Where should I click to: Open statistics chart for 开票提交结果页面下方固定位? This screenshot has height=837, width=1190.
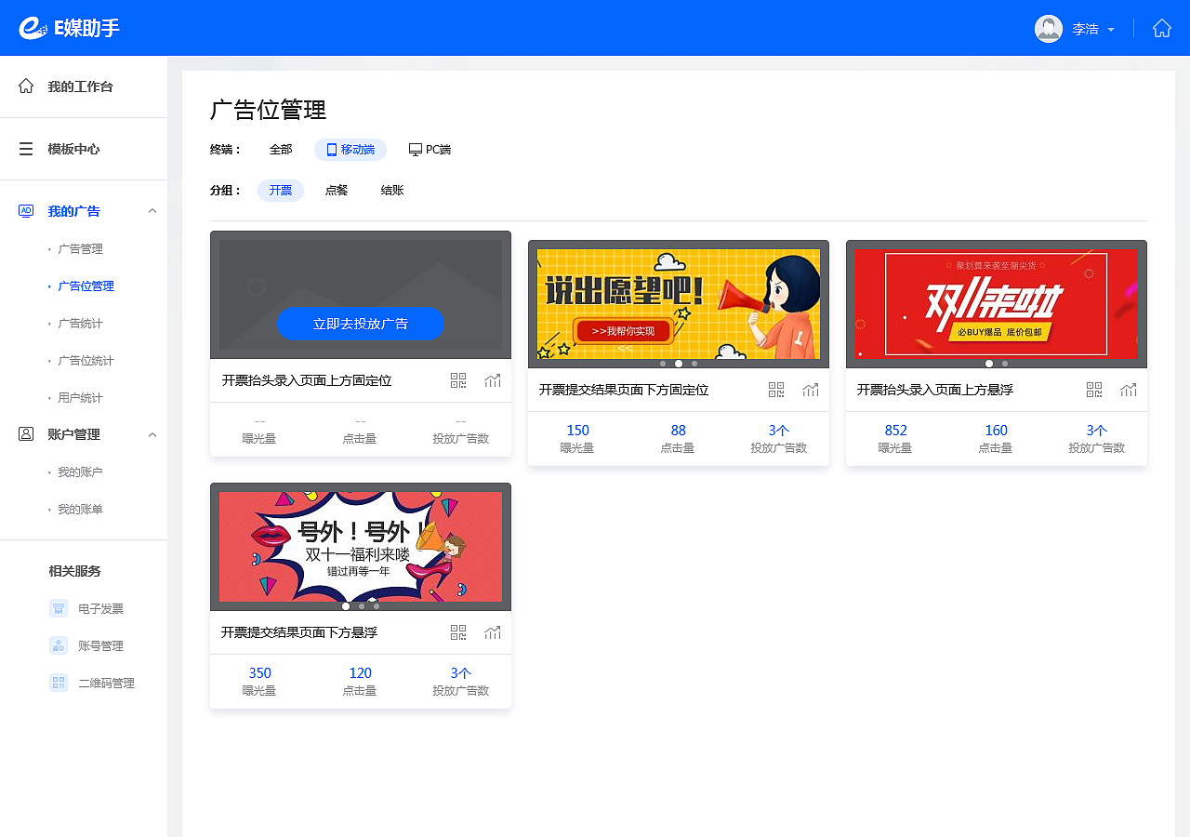click(x=811, y=390)
